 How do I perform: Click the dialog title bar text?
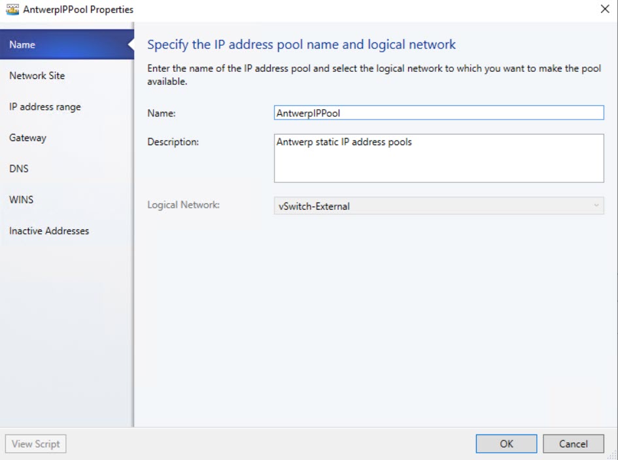[78, 9]
